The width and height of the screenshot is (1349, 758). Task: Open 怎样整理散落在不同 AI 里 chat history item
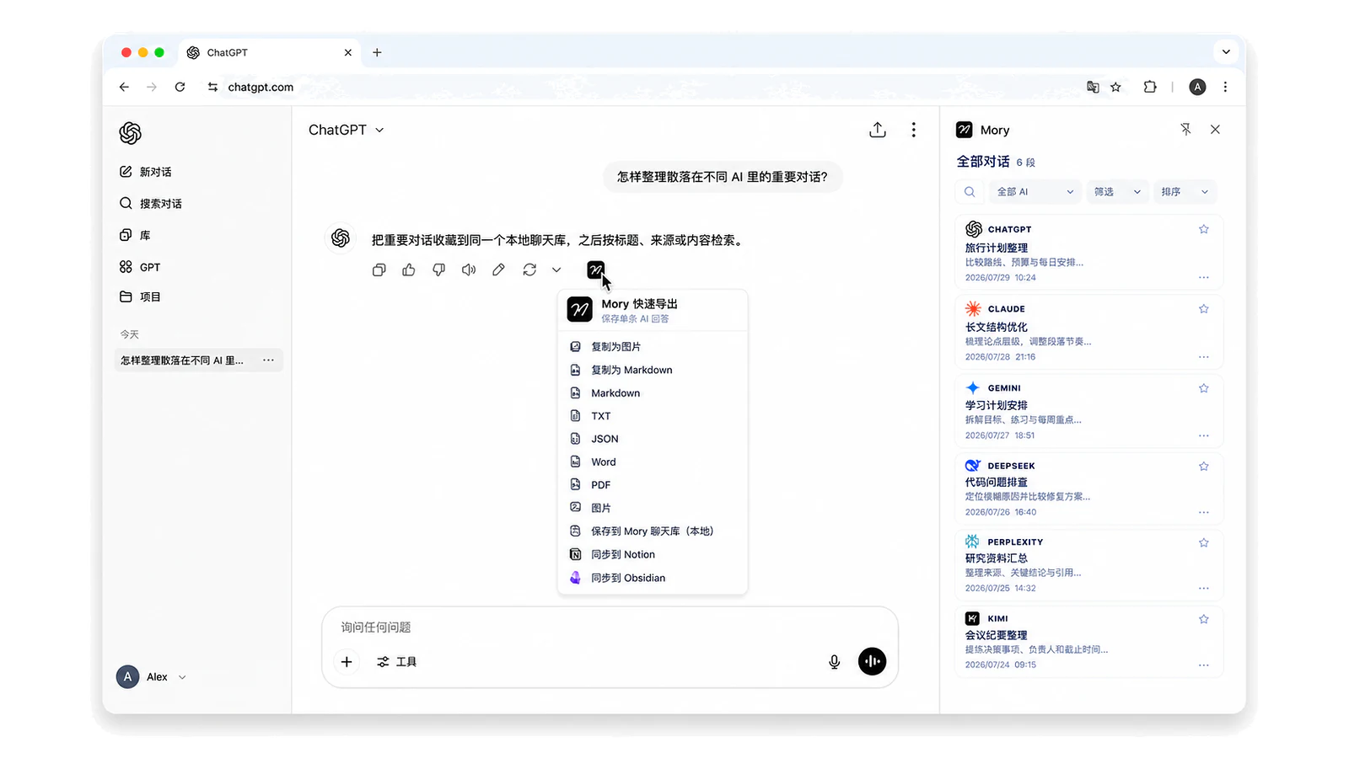[199, 360]
